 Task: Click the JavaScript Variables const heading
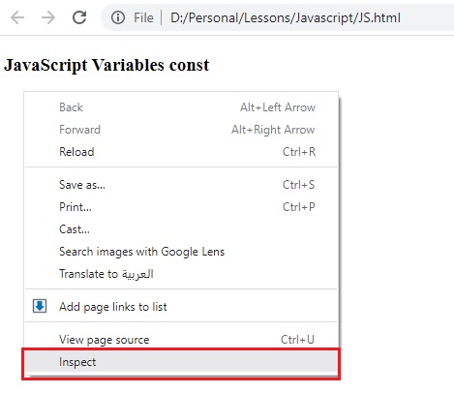(x=106, y=66)
